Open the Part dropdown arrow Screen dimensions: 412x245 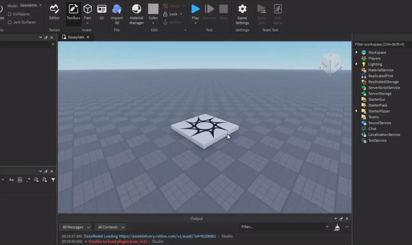tap(87, 23)
